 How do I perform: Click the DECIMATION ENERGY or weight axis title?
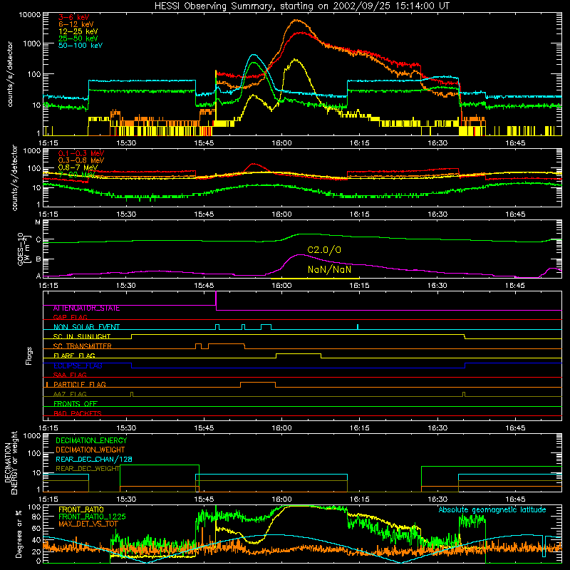(x=11, y=462)
